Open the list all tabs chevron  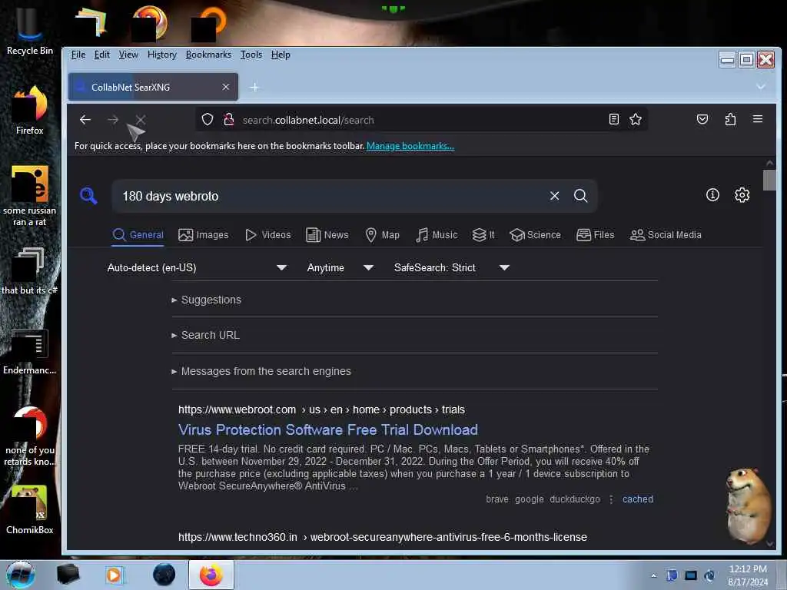pos(761,87)
